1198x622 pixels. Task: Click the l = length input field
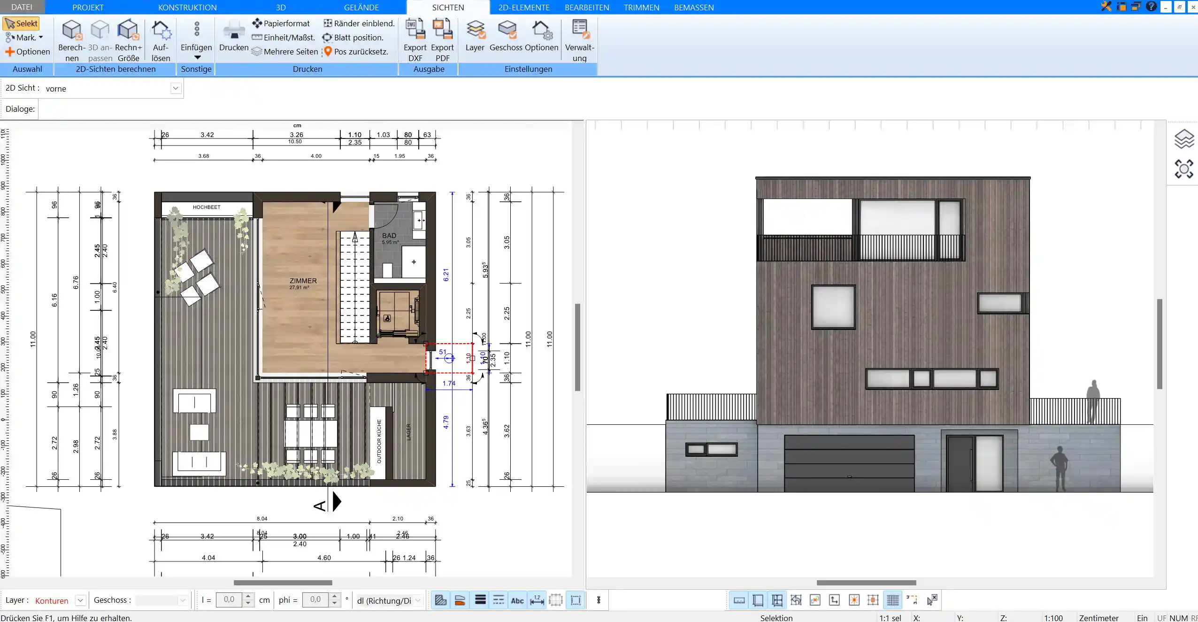coord(229,599)
